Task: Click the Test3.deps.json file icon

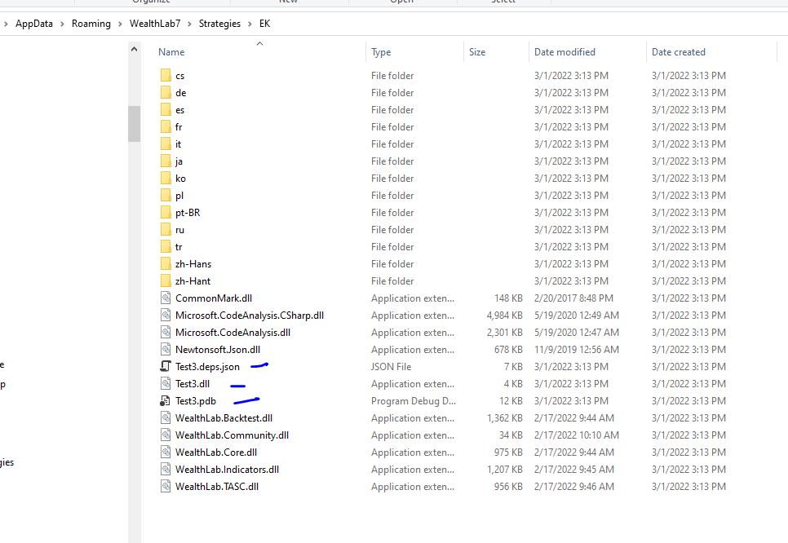Action: coord(166,366)
